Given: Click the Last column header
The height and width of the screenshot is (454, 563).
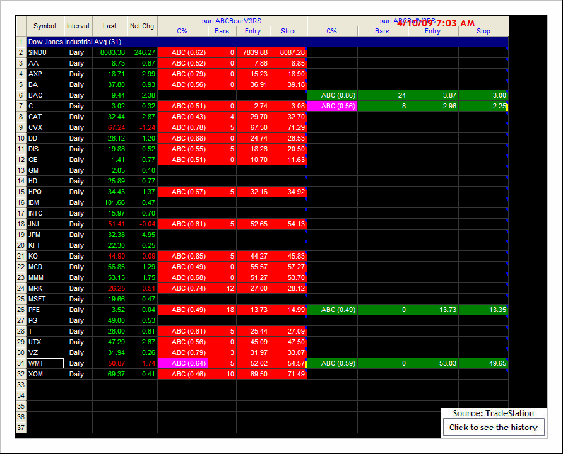Looking at the screenshot, I should coord(110,26).
